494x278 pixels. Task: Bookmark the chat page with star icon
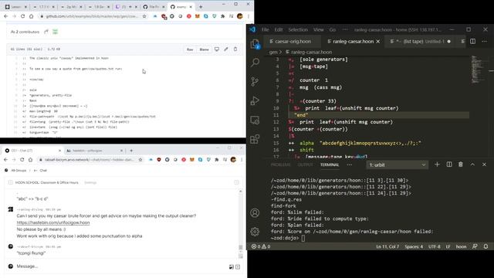(x=140, y=160)
